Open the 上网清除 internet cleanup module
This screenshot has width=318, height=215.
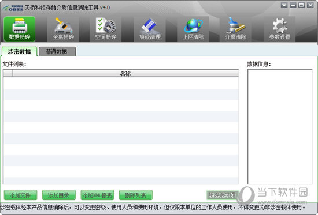(x=193, y=29)
